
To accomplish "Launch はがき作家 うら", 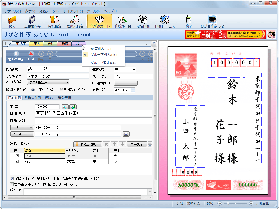I will tap(213, 21).
